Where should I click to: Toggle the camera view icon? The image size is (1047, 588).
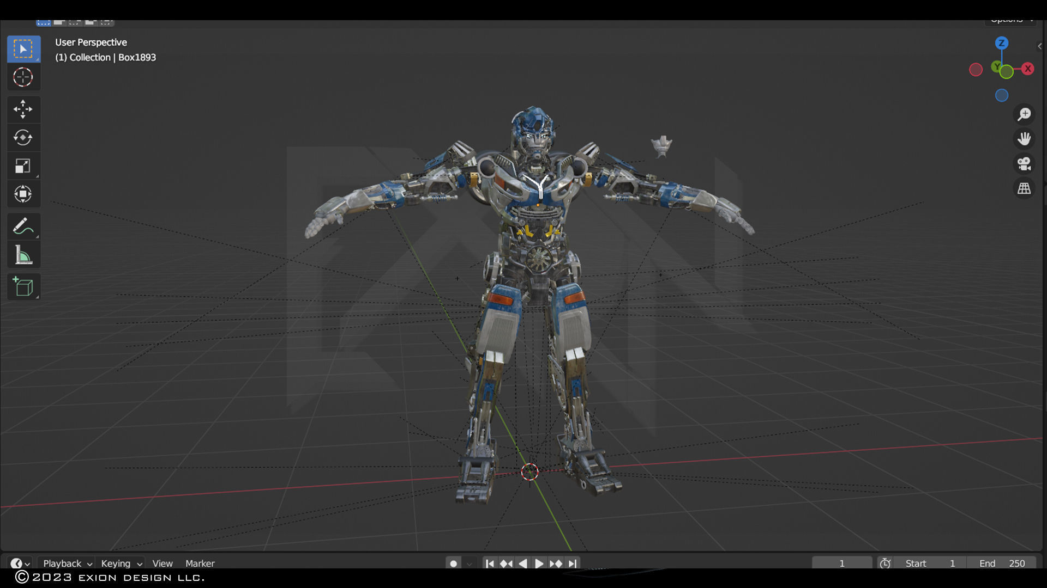[1024, 164]
